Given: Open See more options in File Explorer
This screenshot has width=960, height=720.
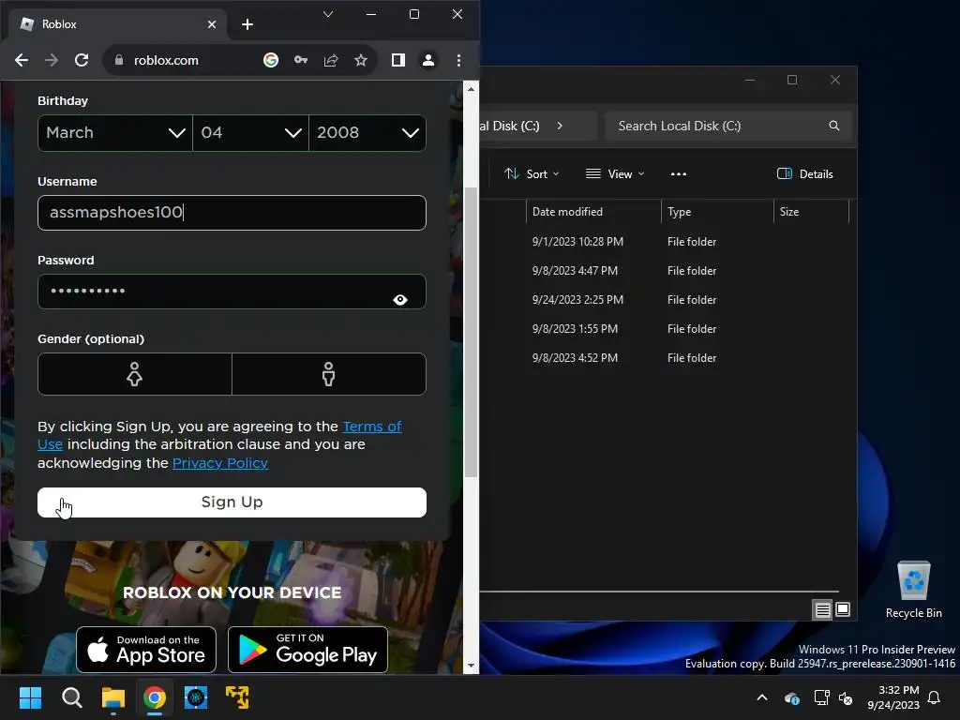Looking at the screenshot, I should click(x=679, y=173).
